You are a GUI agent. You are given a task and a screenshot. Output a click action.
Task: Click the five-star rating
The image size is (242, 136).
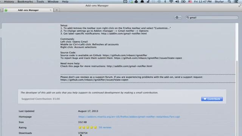[88, 128]
